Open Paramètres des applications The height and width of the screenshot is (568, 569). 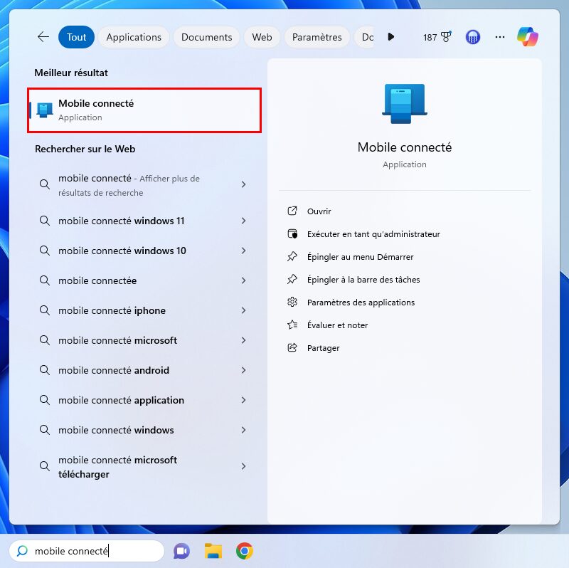pos(361,303)
